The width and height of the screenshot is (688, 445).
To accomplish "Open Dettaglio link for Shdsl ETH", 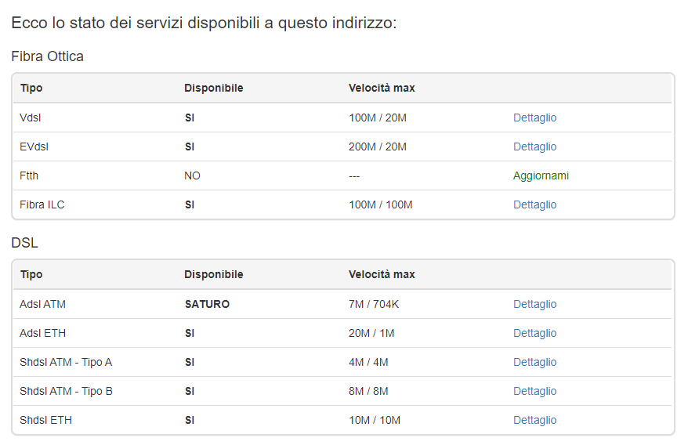I will (534, 420).
